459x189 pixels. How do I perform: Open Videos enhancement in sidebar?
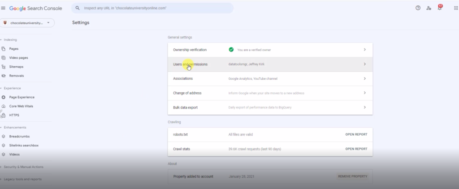pyautogui.click(x=14, y=154)
